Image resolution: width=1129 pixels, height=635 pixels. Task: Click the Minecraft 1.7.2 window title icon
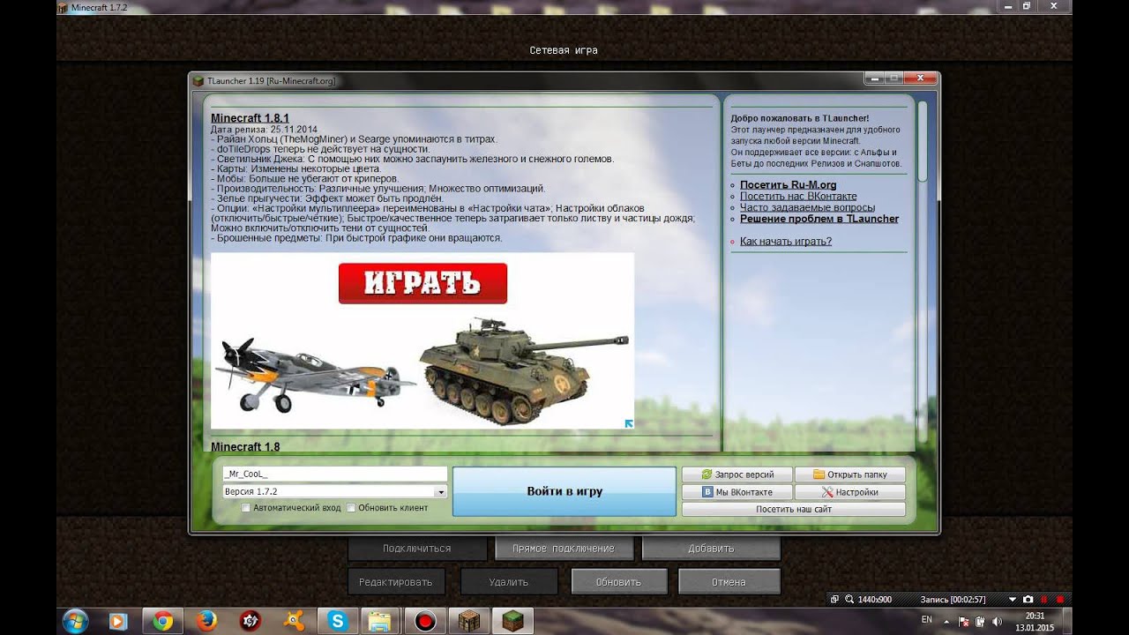pos(64,6)
